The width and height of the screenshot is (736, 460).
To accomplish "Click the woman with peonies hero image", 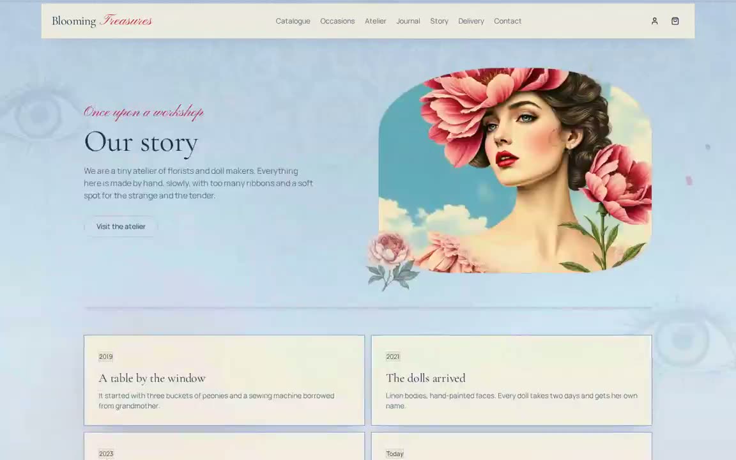I will [x=515, y=171].
